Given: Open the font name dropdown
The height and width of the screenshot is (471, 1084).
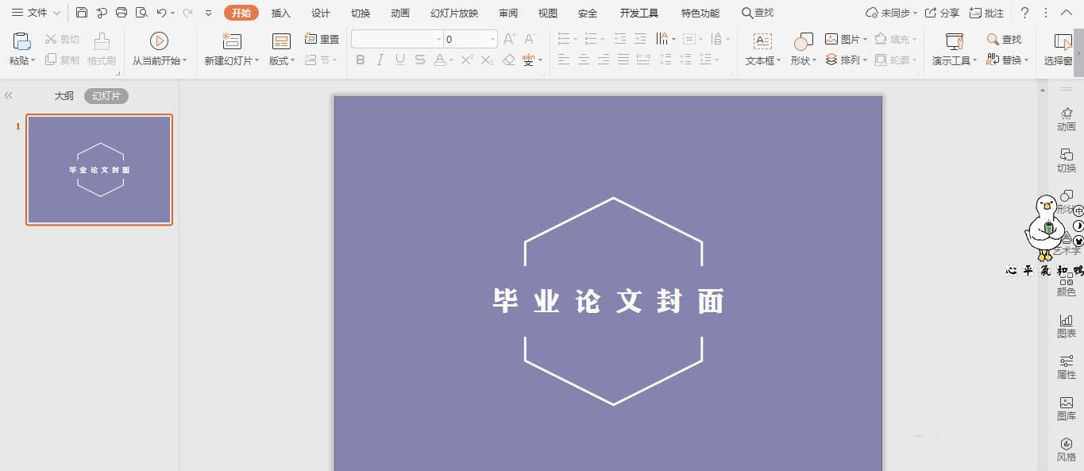Looking at the screenshot, I should [x=438, y=39].
